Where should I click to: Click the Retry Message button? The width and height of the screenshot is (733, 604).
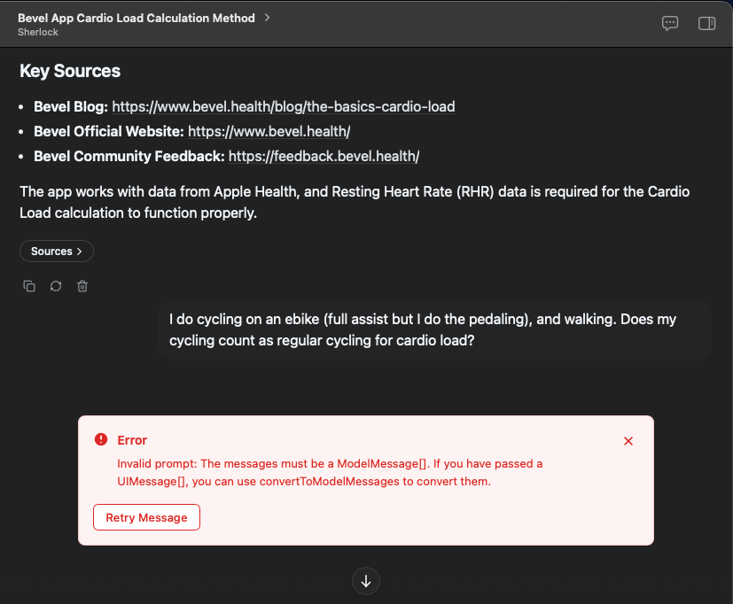point(146,517)
